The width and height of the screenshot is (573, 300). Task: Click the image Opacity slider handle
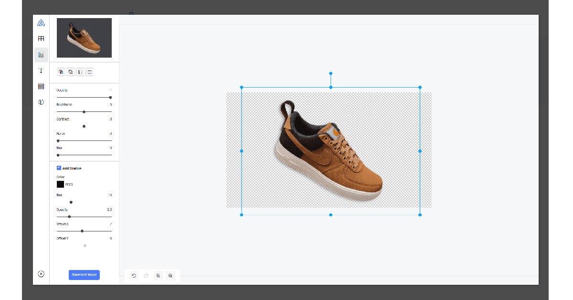point(110,98)
